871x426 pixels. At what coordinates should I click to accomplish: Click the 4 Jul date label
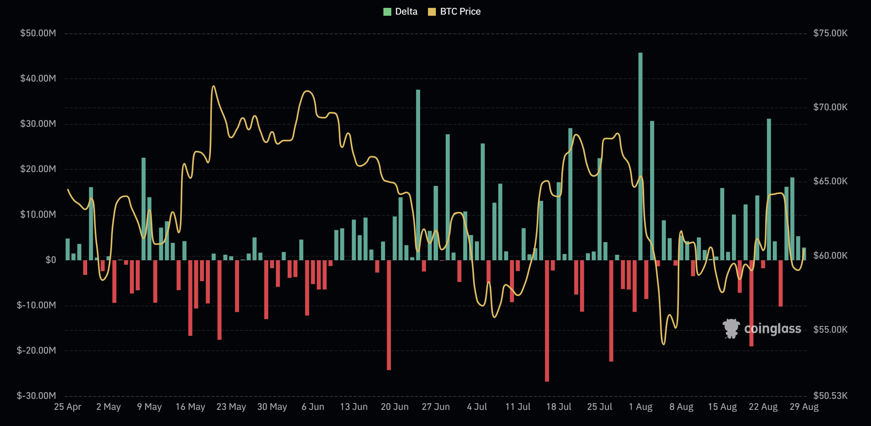(x=477, y=407)
